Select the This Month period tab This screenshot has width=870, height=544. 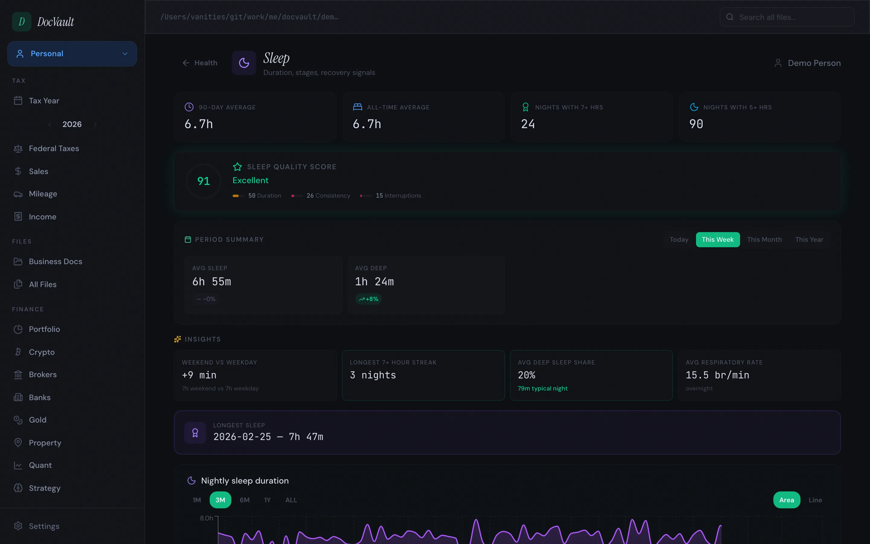pos(764,240)
